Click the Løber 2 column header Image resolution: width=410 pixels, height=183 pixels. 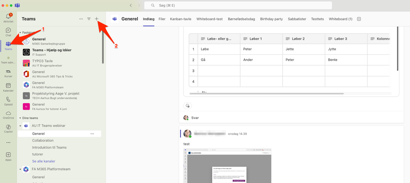click(304, 39)
